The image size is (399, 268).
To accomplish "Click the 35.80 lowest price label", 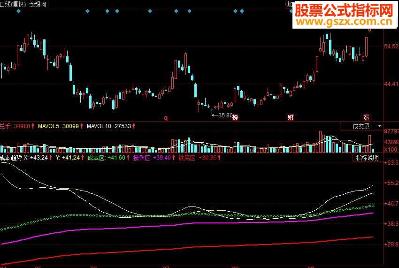I will pyautogui.click(x=225, y=115).
